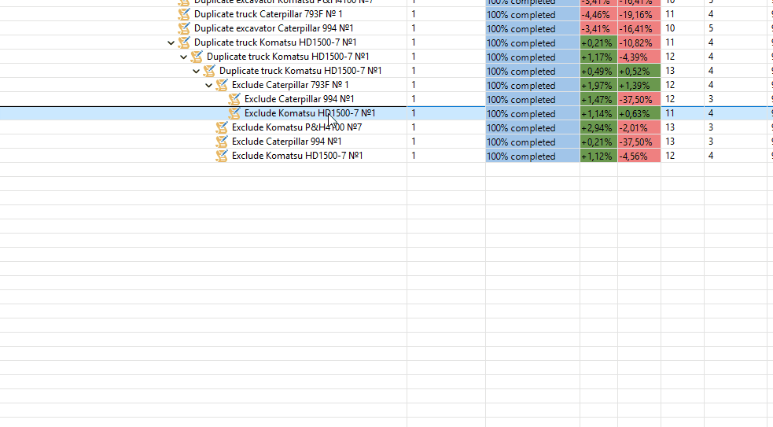Select the Exclude Caterpillar 994 №1 label with +0,21%
The image size is (773, 427).
tap(287, 142)
